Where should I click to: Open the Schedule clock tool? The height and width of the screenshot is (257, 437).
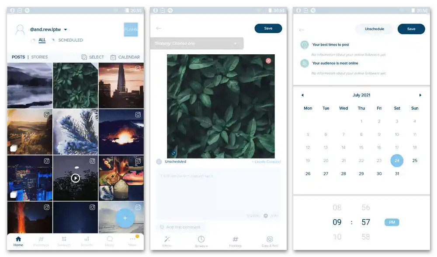(201, 241)
